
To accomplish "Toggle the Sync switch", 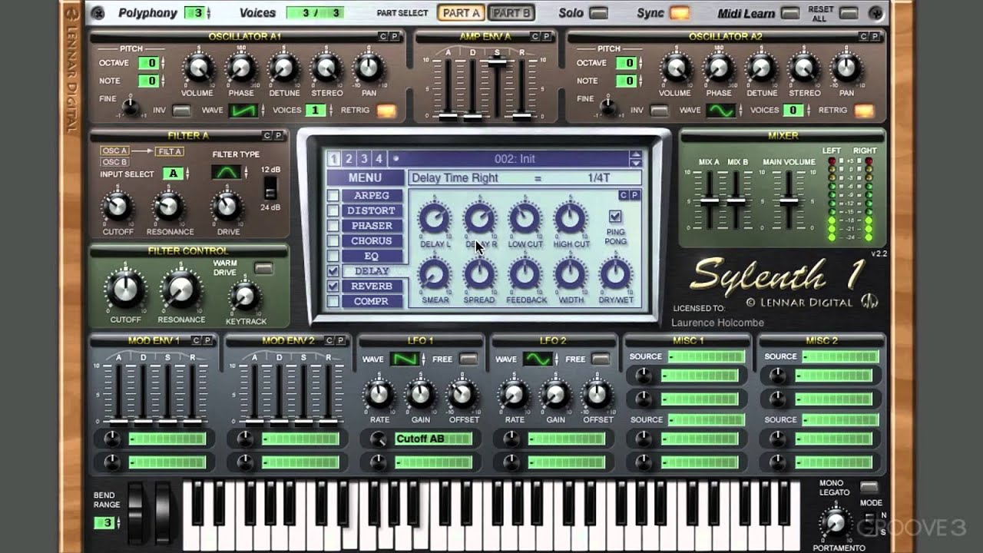I will [679, 13].
